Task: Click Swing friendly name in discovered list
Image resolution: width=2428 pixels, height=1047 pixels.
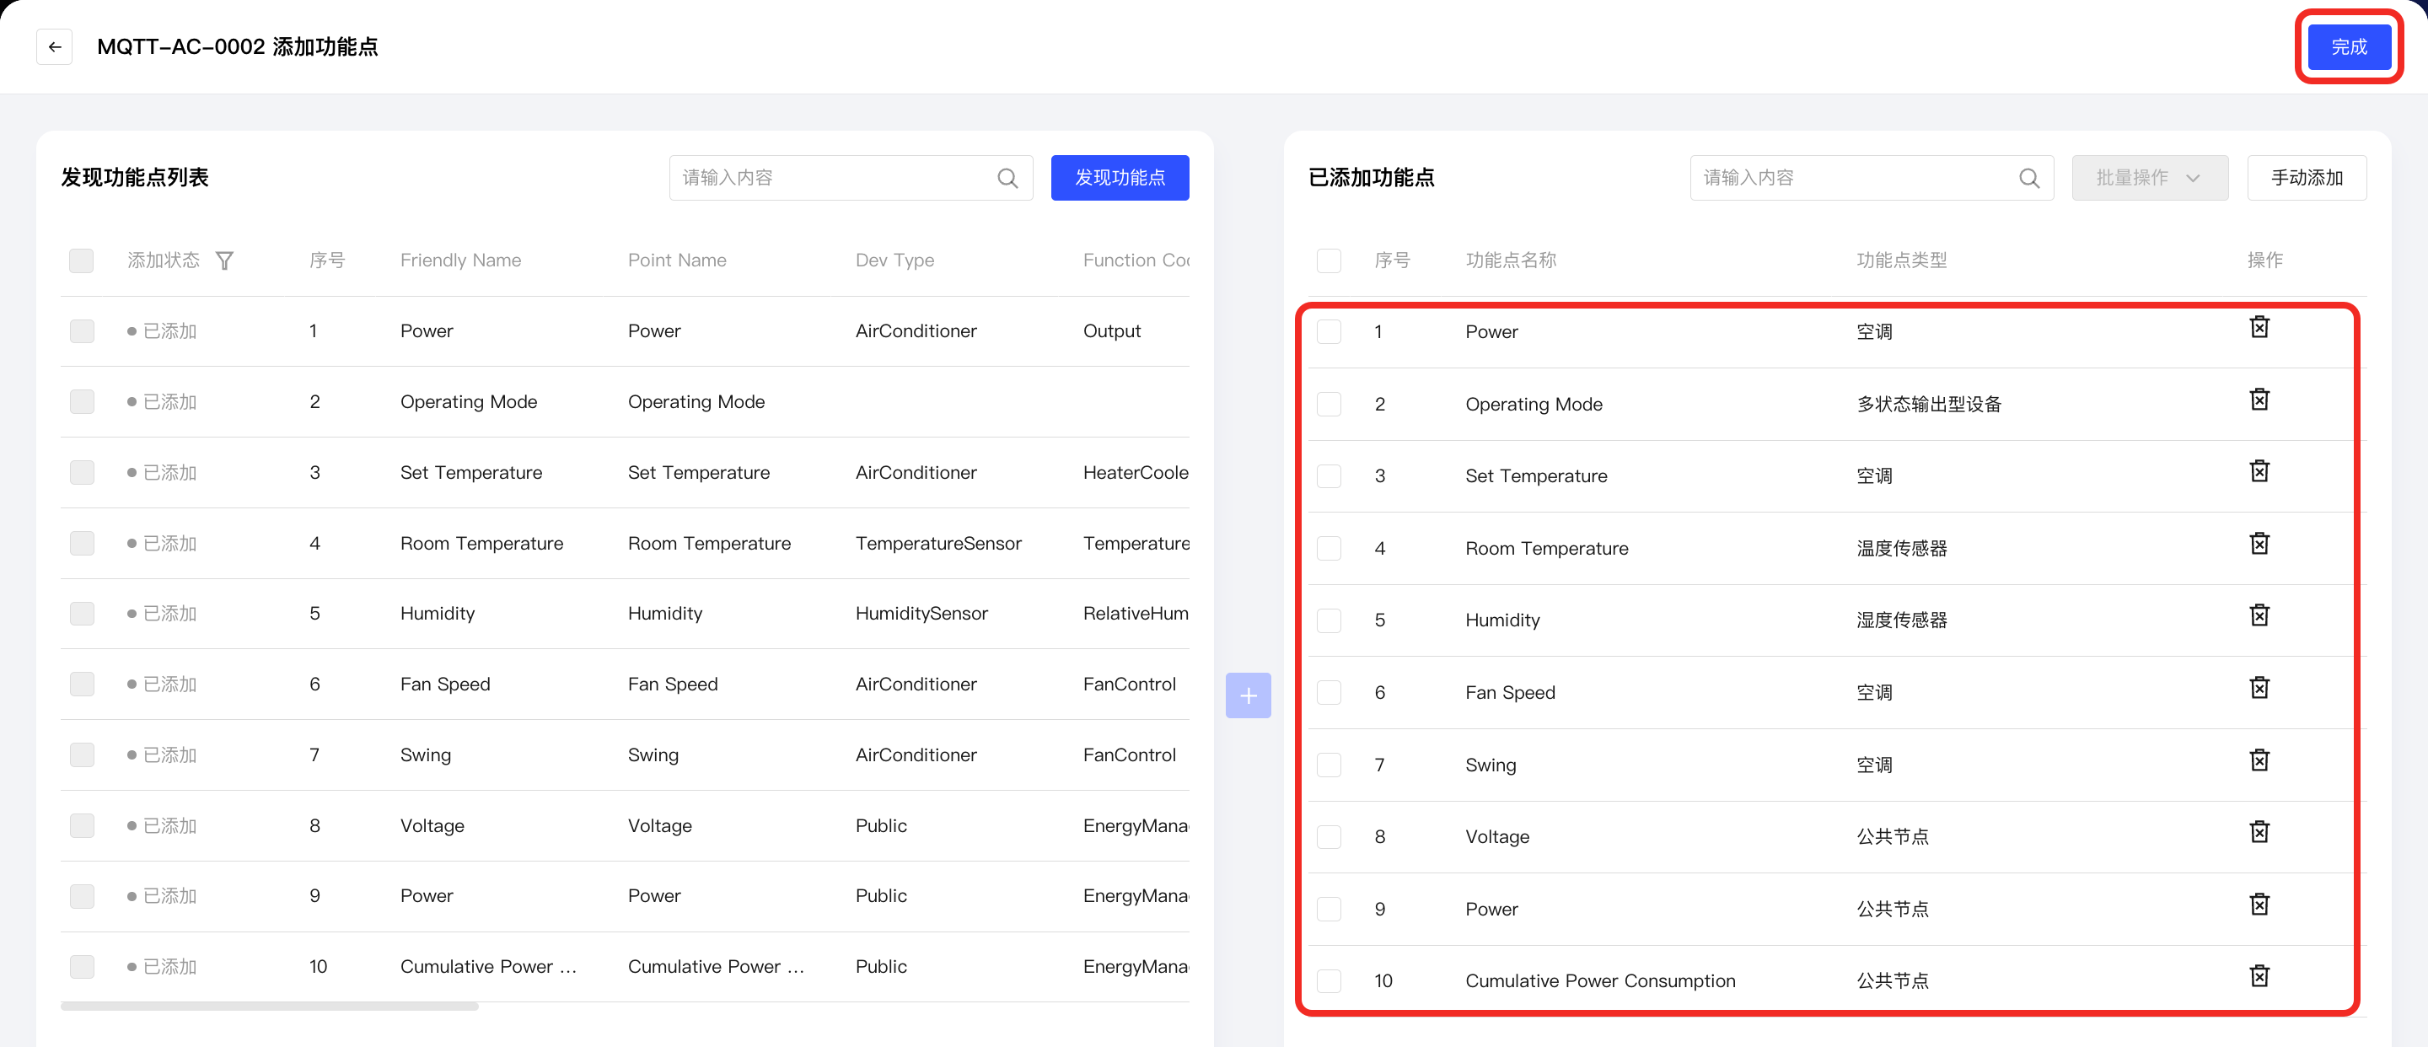Action: coord(425,756)
